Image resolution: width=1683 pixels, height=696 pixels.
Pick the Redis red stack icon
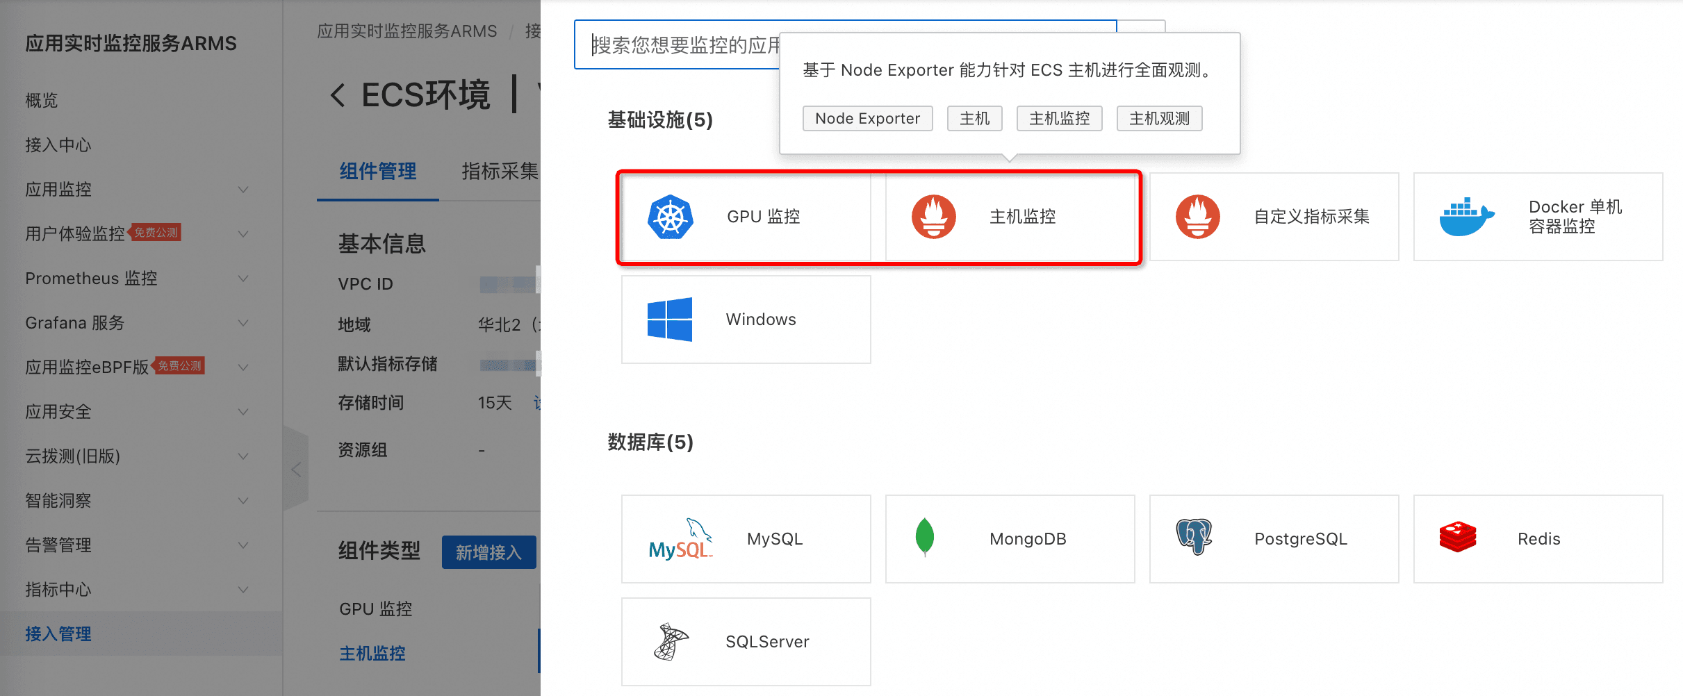click(1457, 538)
